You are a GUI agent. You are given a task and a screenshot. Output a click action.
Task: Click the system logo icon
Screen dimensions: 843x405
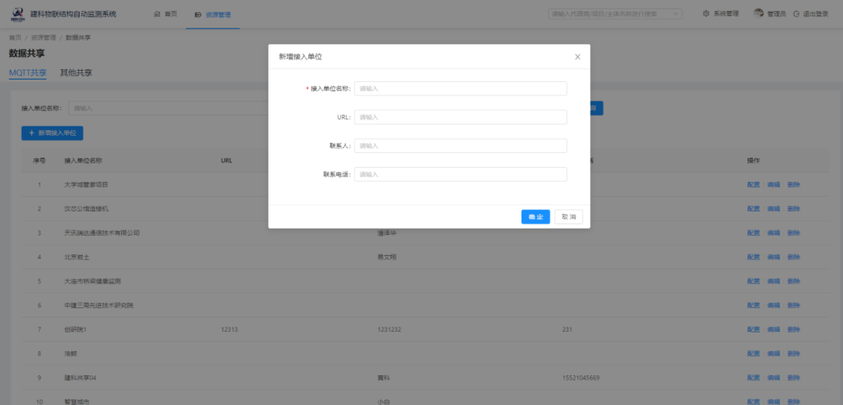[x=17, y=15]
